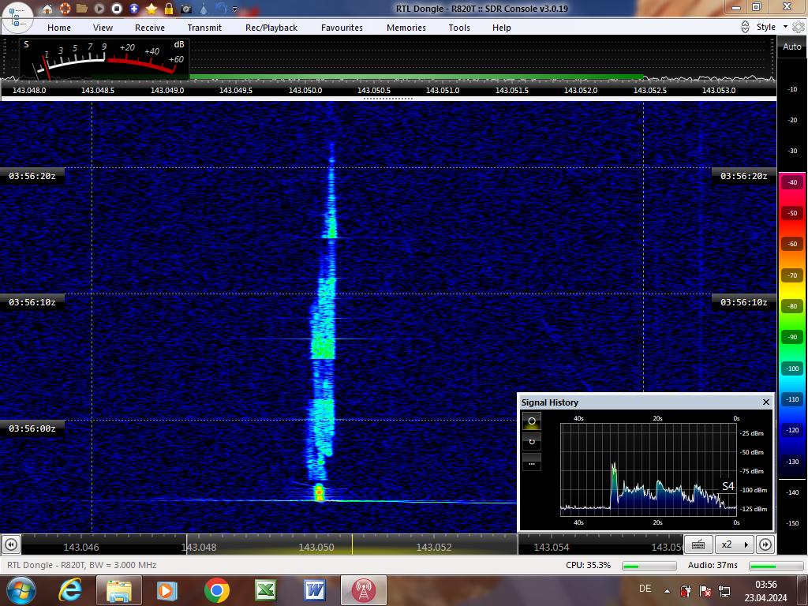
Task: Click the bottom-right scroll-right round button
Action: point(765,544)
